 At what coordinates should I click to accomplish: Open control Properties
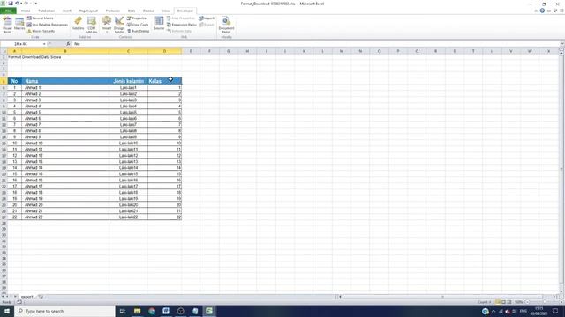138,18
